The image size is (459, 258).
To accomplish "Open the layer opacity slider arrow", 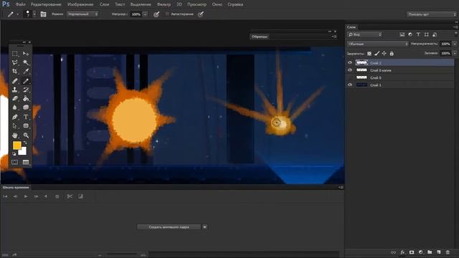I will click(455, 44).
